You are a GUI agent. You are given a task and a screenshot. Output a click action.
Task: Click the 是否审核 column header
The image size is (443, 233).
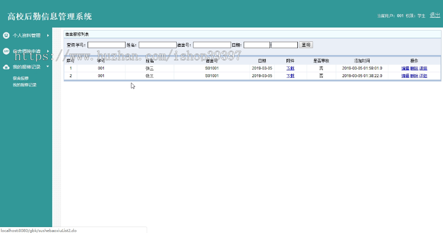(x=321, y=60)
